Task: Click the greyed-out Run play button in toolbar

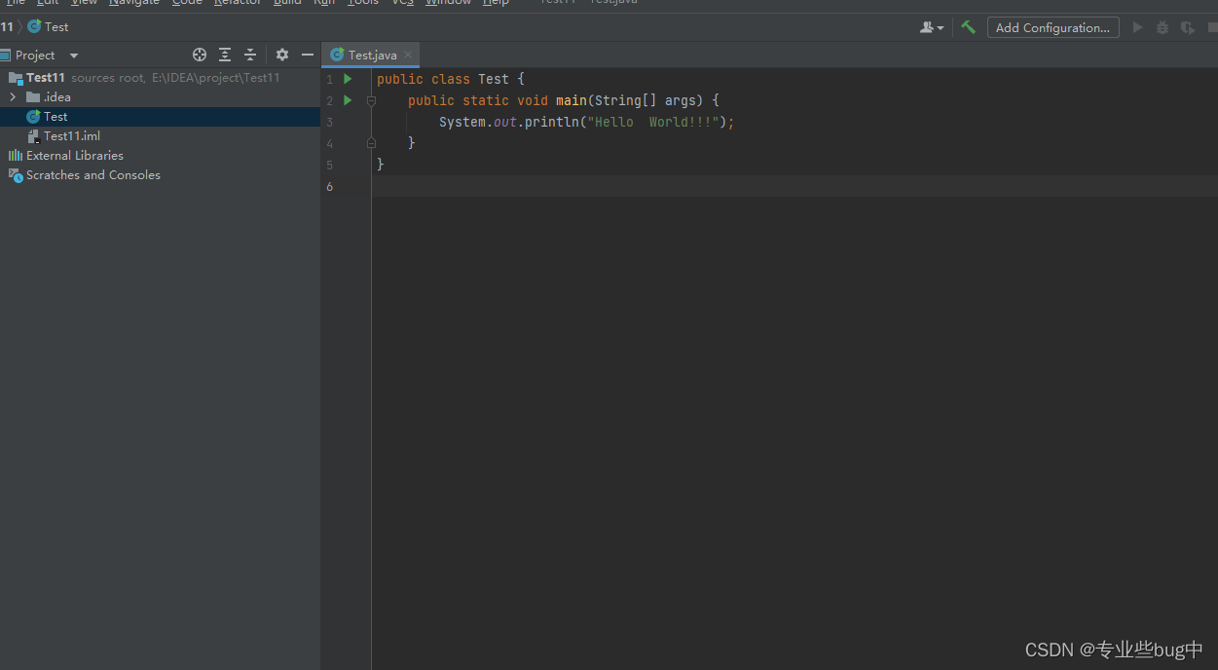Action: [x=1137, y=27]
